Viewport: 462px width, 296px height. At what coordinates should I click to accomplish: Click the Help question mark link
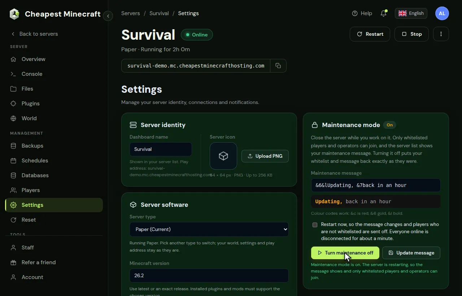362,13
